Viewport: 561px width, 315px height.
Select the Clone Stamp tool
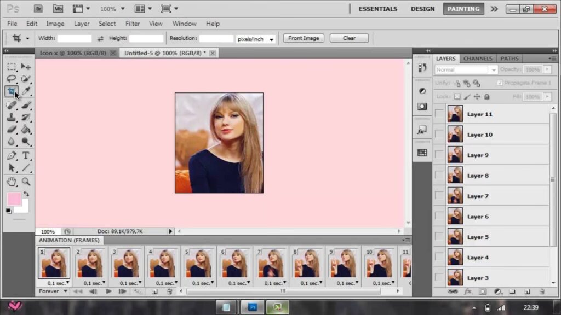pos(11,117)
